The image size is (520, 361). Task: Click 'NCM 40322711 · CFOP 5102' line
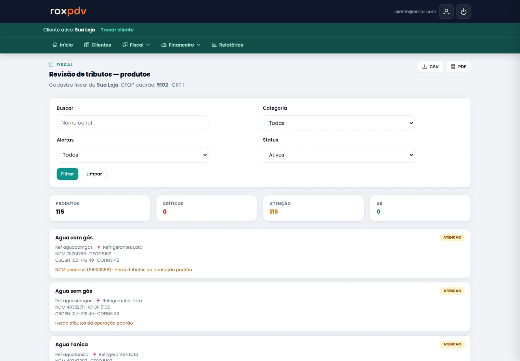[83, 307]
